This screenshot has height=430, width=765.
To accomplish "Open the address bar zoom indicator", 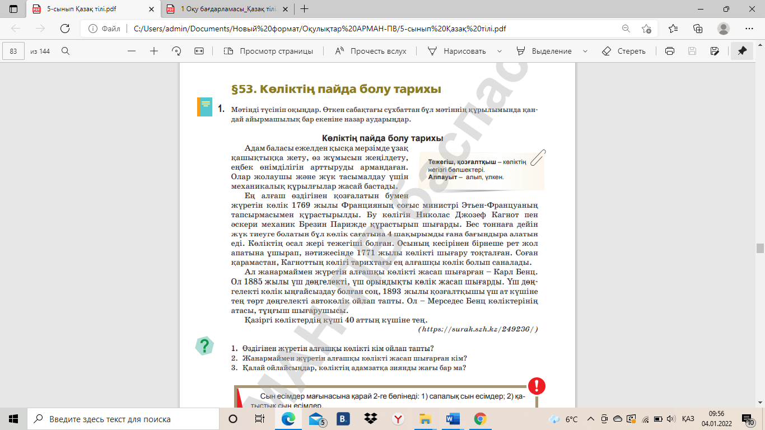I will coord(626,29).
